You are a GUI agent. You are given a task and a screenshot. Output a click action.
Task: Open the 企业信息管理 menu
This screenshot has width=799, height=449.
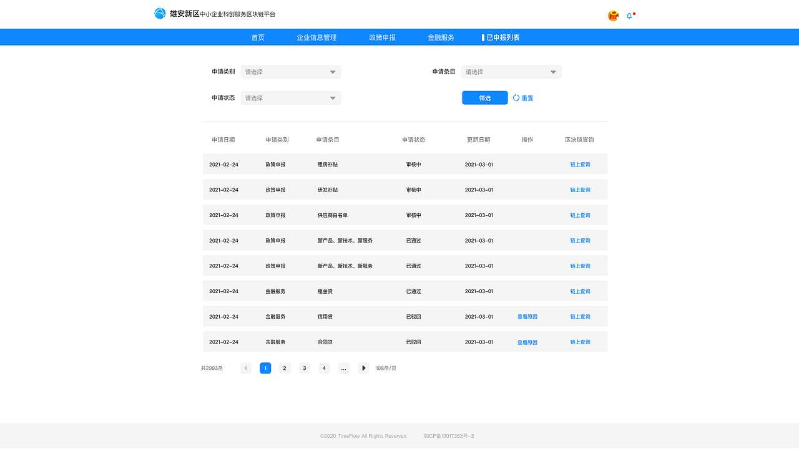(x=316, y=37)
